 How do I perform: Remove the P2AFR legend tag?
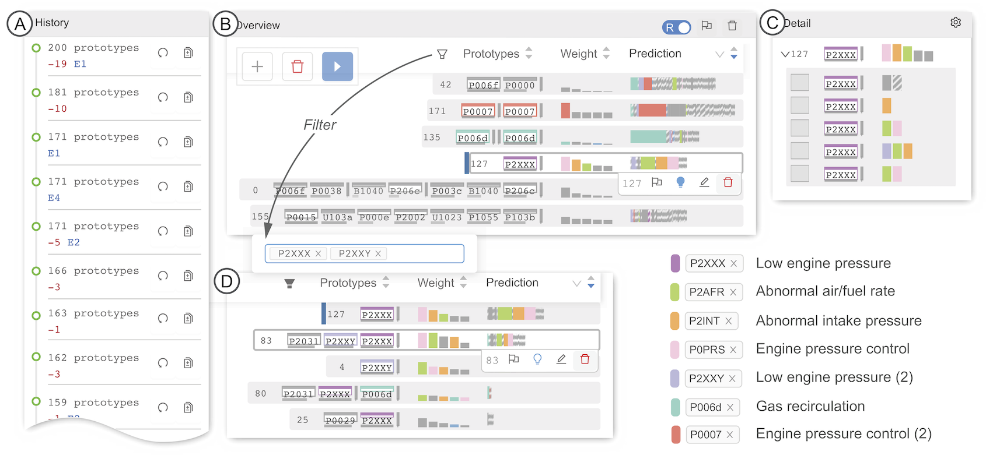pos(733,292)
